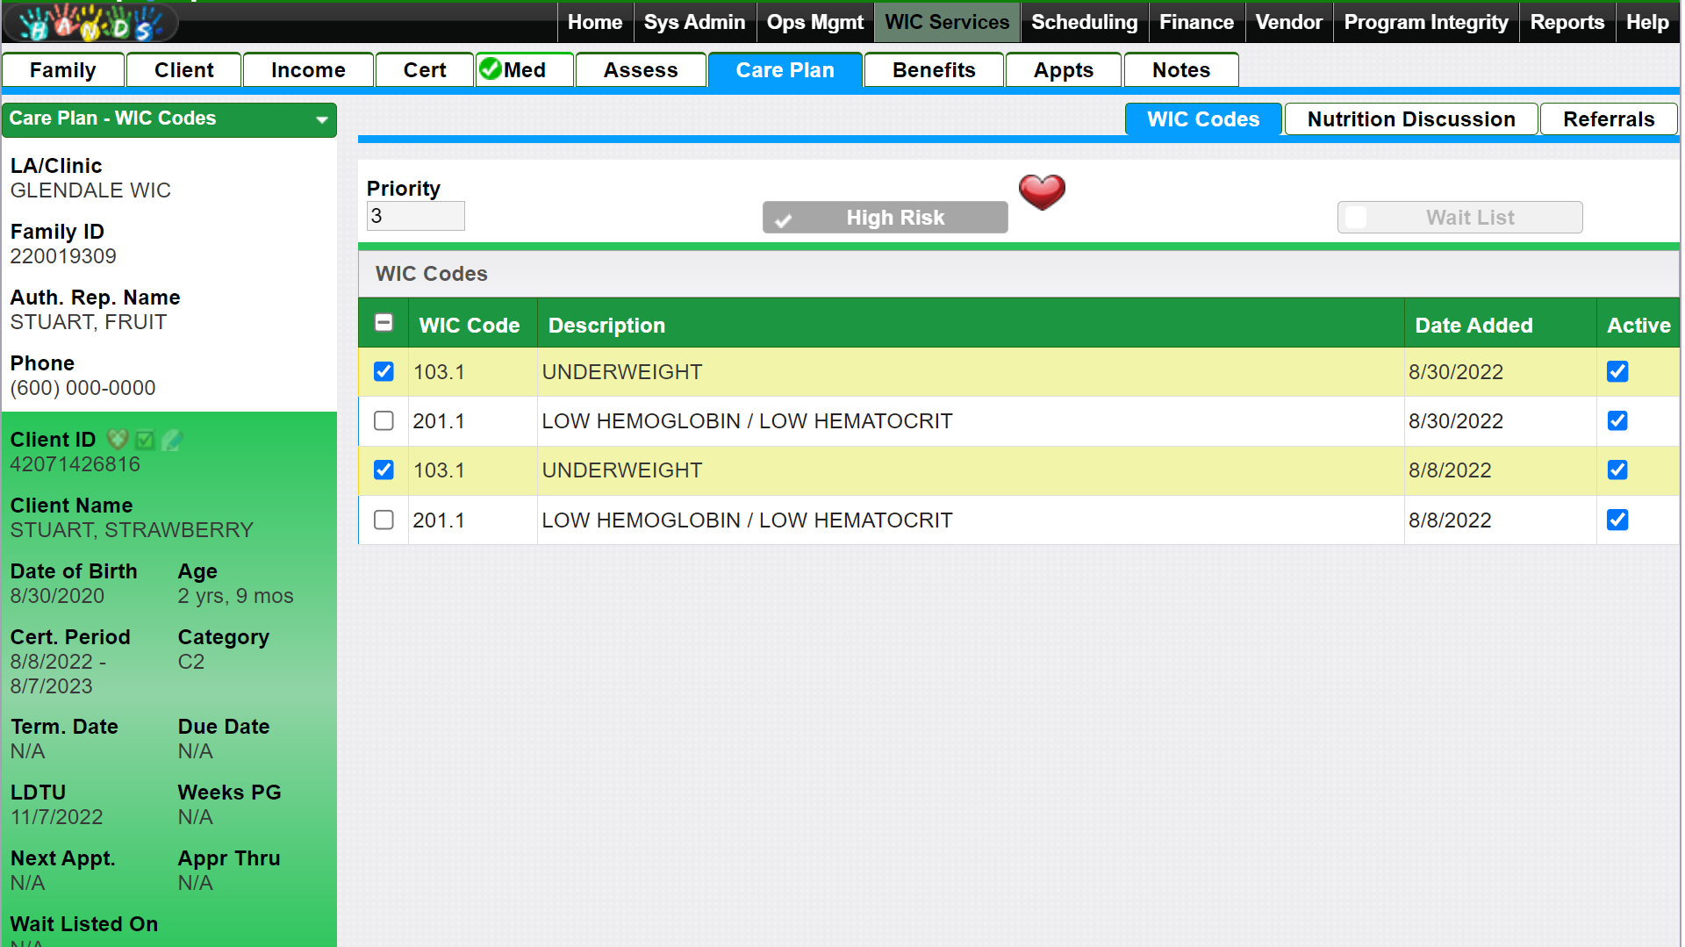Open the Referrals tab
Screen dimensions: 1685x947
coord(1608,119)
